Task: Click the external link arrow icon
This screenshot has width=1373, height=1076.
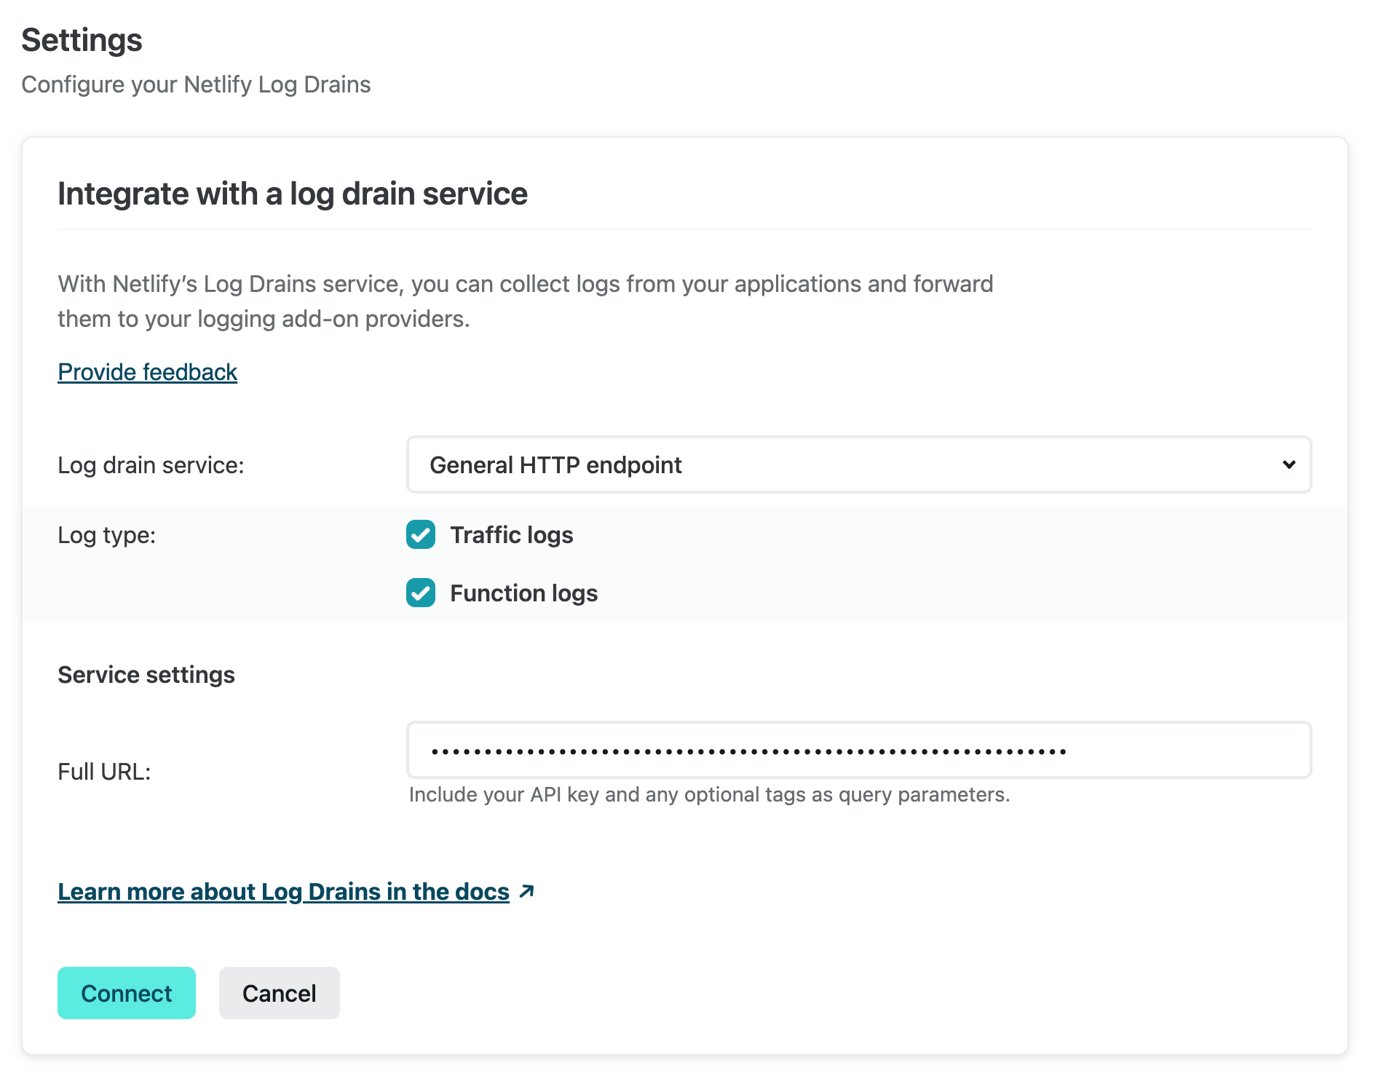Action: tap(527, 891)
